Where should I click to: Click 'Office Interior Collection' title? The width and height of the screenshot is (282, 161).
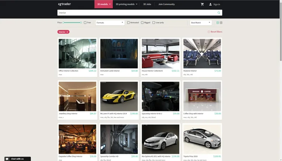click(x=68, y=71)
